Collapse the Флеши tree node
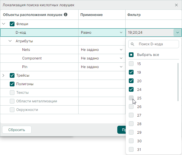The image size is (182, 155). pyautogui.click(x=4, y=24)
